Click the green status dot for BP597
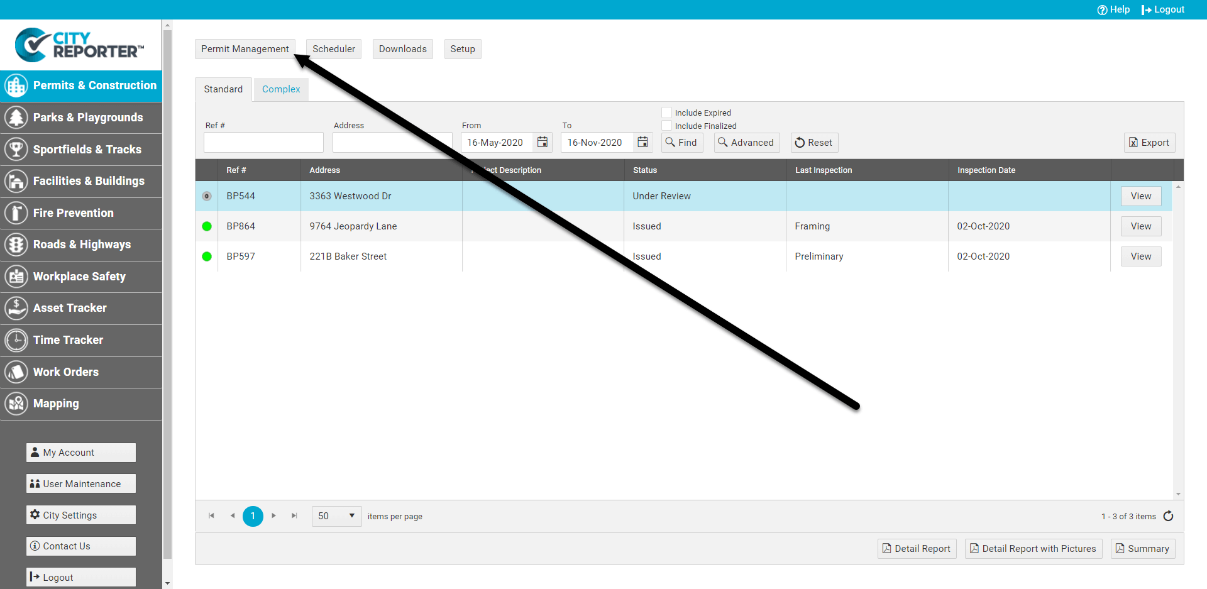Image resolution: width=1207 pixels, height=589 pixels. tap(207, 256)
